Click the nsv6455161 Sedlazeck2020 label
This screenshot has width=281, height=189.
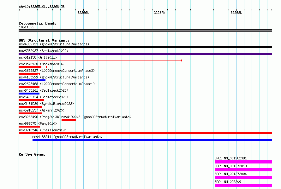click(x=44, y=90)
